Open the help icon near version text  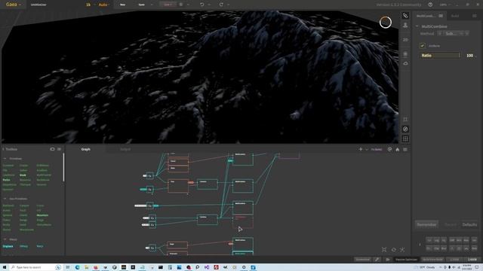coord(430,5)
